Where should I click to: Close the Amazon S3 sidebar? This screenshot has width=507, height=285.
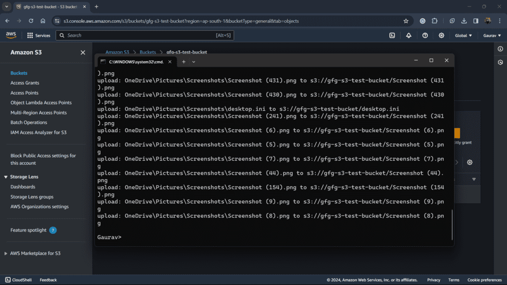click(x=83, y=52)
